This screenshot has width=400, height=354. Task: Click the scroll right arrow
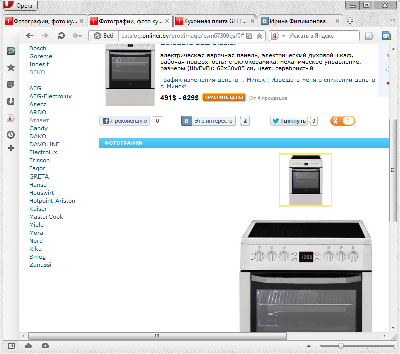[385, 336]
